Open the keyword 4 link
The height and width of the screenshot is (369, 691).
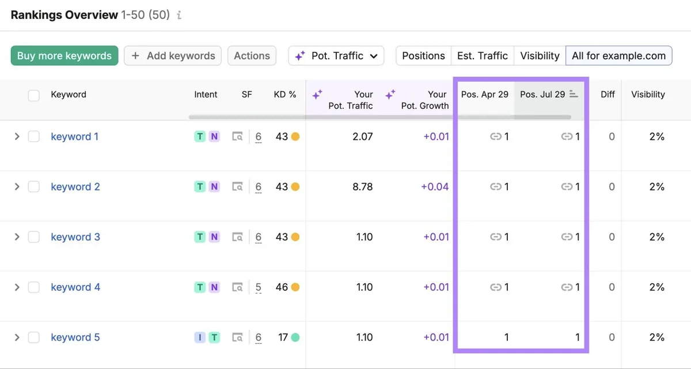click(x=75, y=287)
